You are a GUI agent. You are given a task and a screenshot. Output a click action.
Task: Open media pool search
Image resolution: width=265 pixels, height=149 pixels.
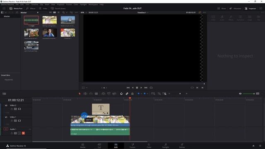coord(63,12)
